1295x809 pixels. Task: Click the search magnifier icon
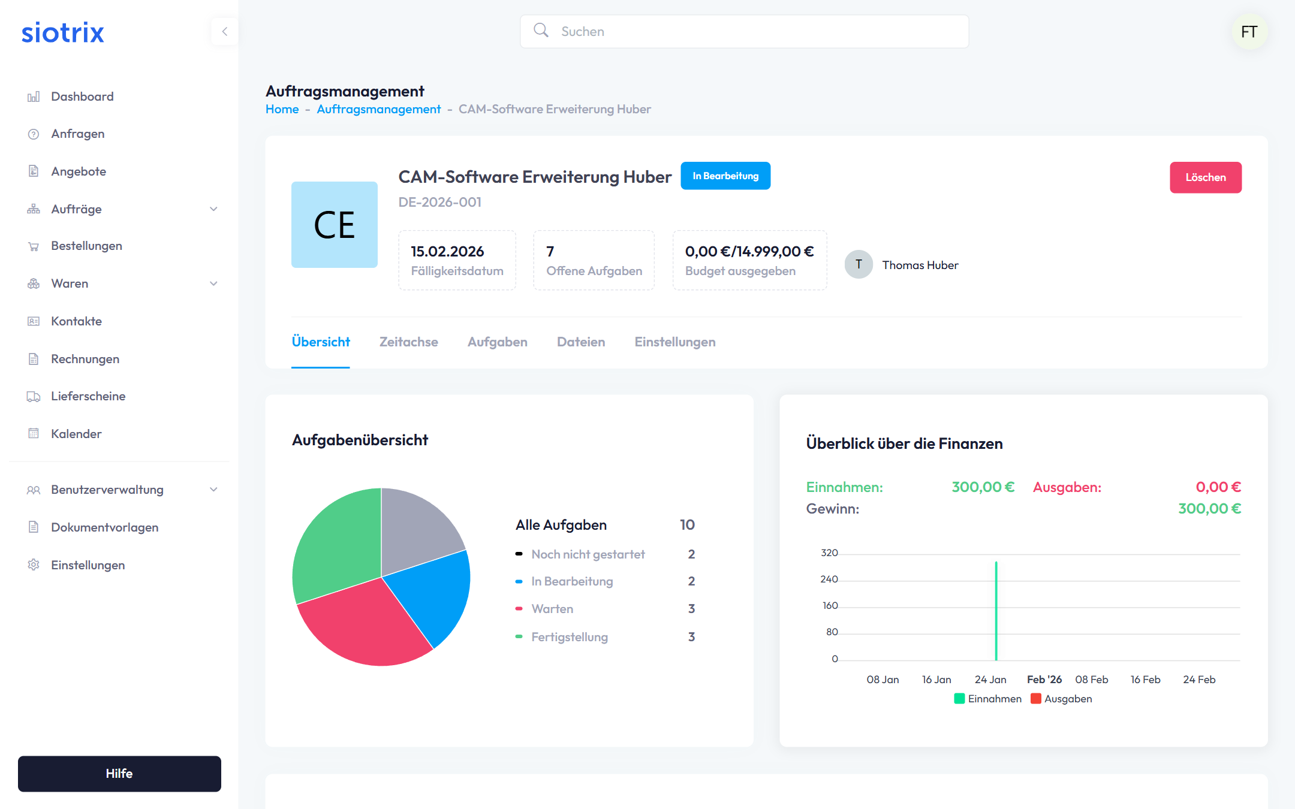coord(541,31)
